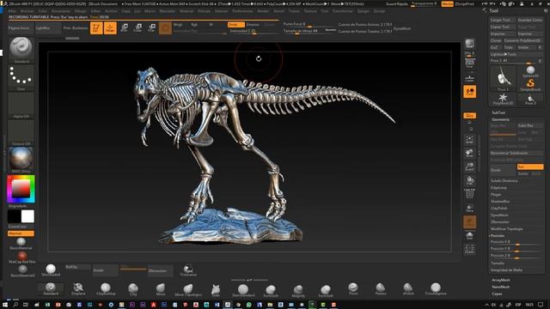Screen dimensions: 550x309
Task: Select the Displace brush
Action: tap(78, 289)
